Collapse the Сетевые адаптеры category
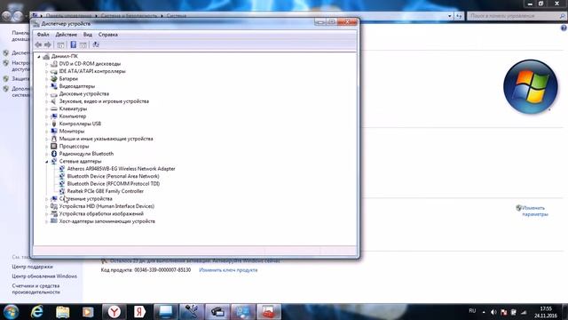Viewport: 568px width, 320px height. click(x=46, y=162)
